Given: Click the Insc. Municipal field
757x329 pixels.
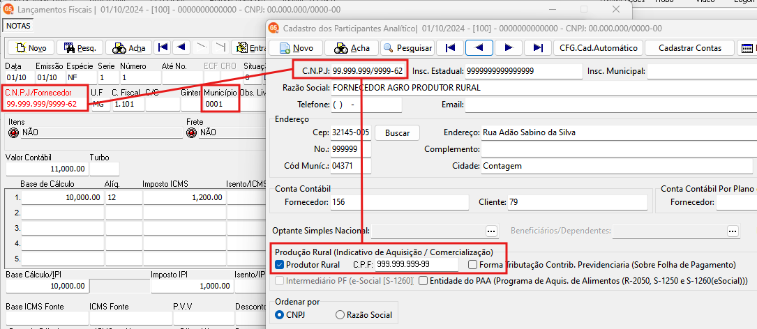Looking at the screenshot, I should [701, 71].
